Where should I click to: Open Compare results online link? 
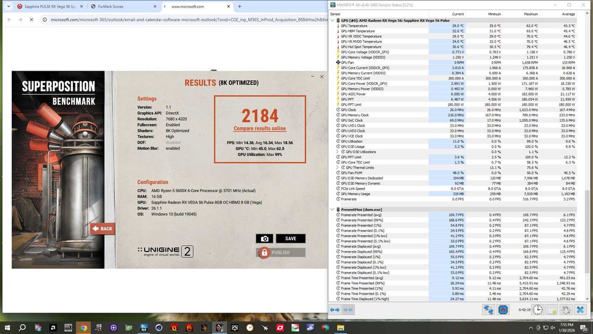tap(260, 129)
